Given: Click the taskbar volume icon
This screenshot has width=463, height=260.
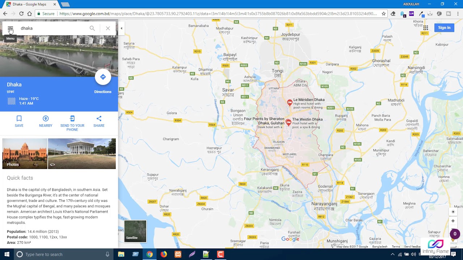Looking at the screenshot, I should 413,254.
